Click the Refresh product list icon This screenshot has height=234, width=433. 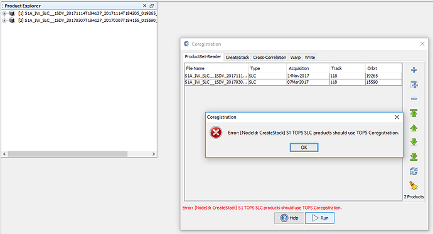tap(414, 171)
